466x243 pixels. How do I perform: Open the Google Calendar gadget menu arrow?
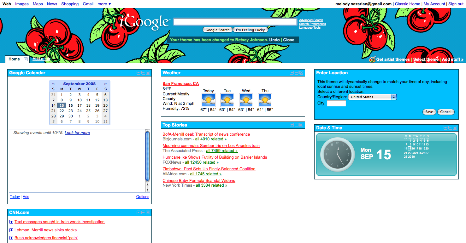(139, 73)
